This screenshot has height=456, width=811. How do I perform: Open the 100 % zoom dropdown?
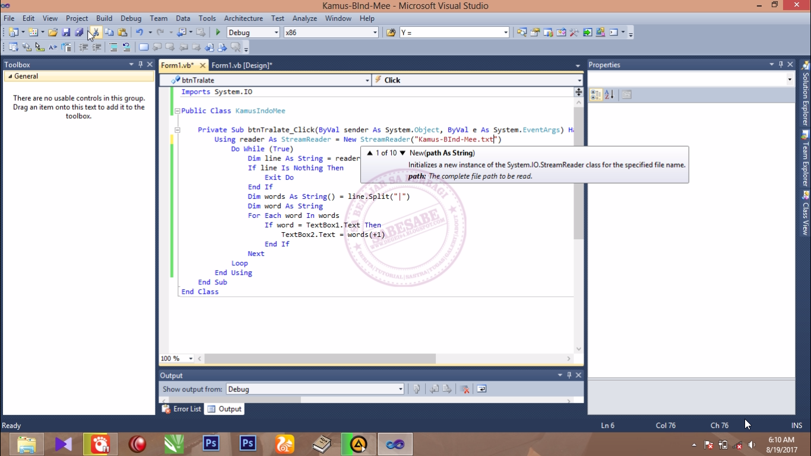pyautogui.click(x=191, y=359)
